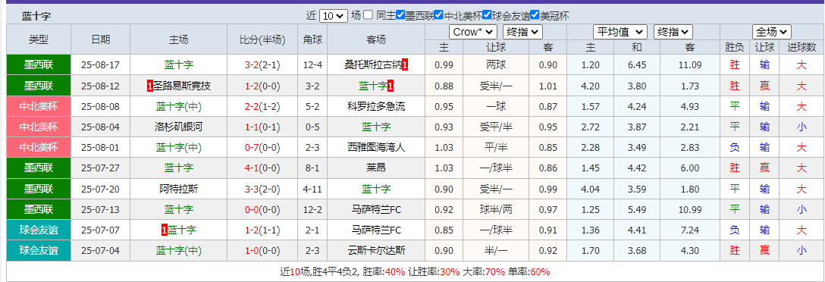Uncheck the 墨西联 league filter checkbox
The width and height of the screenshot is (825, 282).
(x=400, y=15)
